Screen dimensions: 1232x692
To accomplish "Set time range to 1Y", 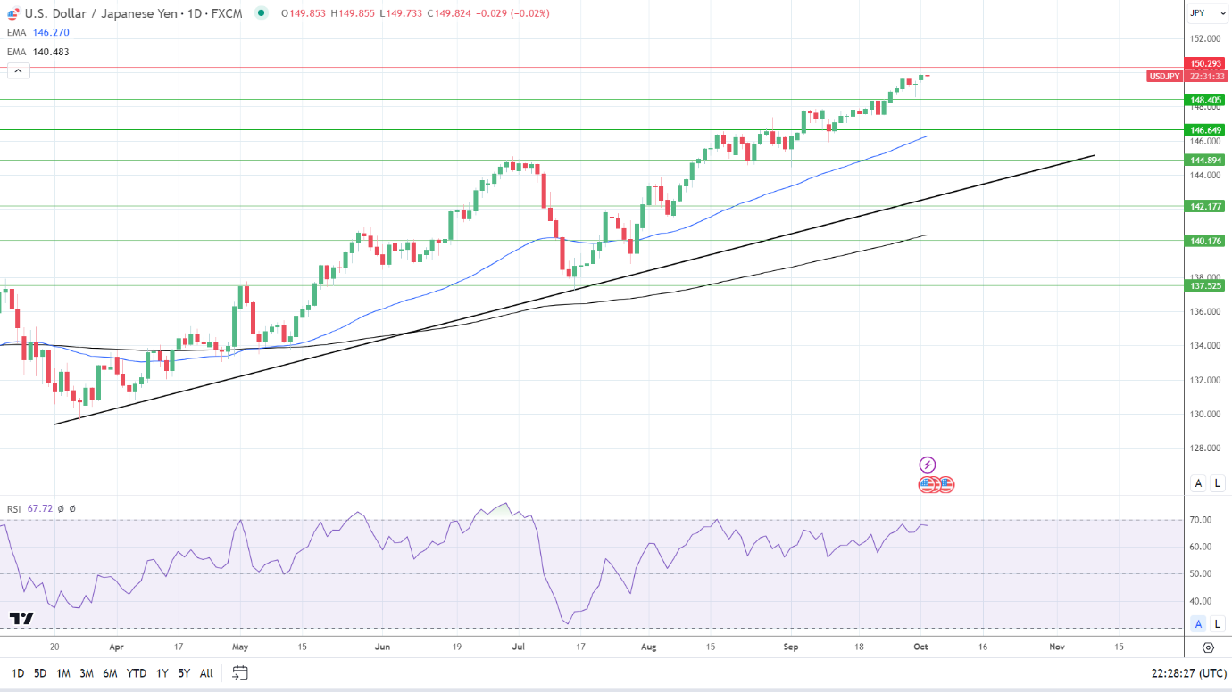I will click(162, 673).
